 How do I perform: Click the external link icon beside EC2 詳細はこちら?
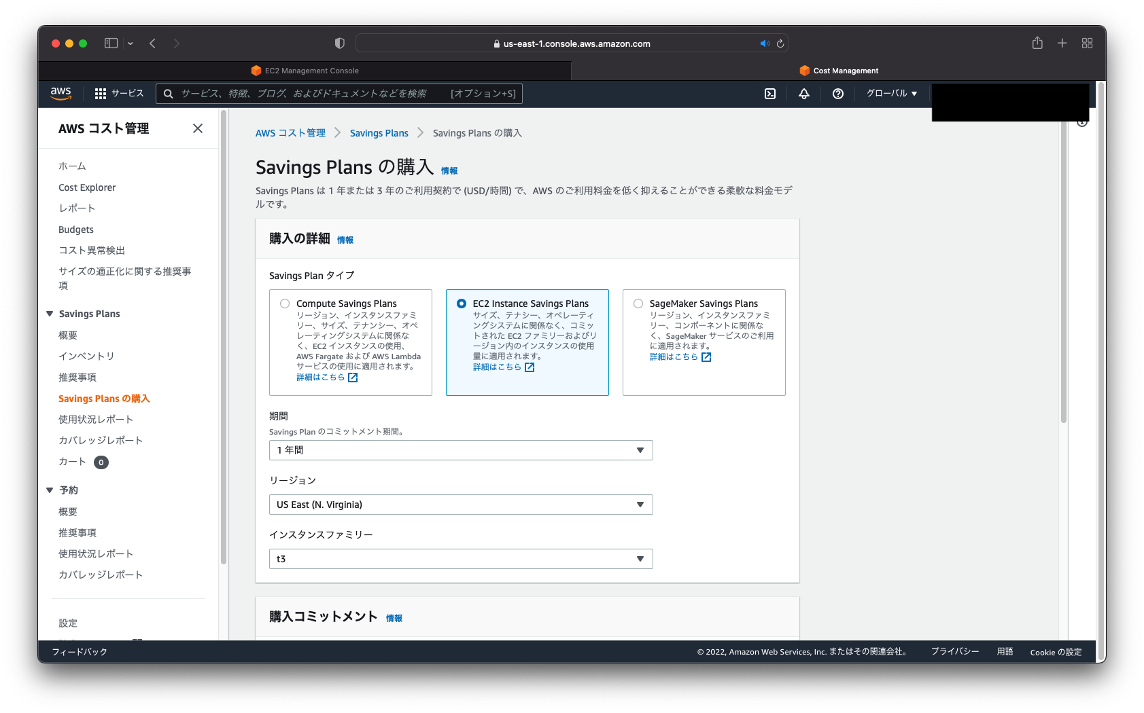(530, 367)
